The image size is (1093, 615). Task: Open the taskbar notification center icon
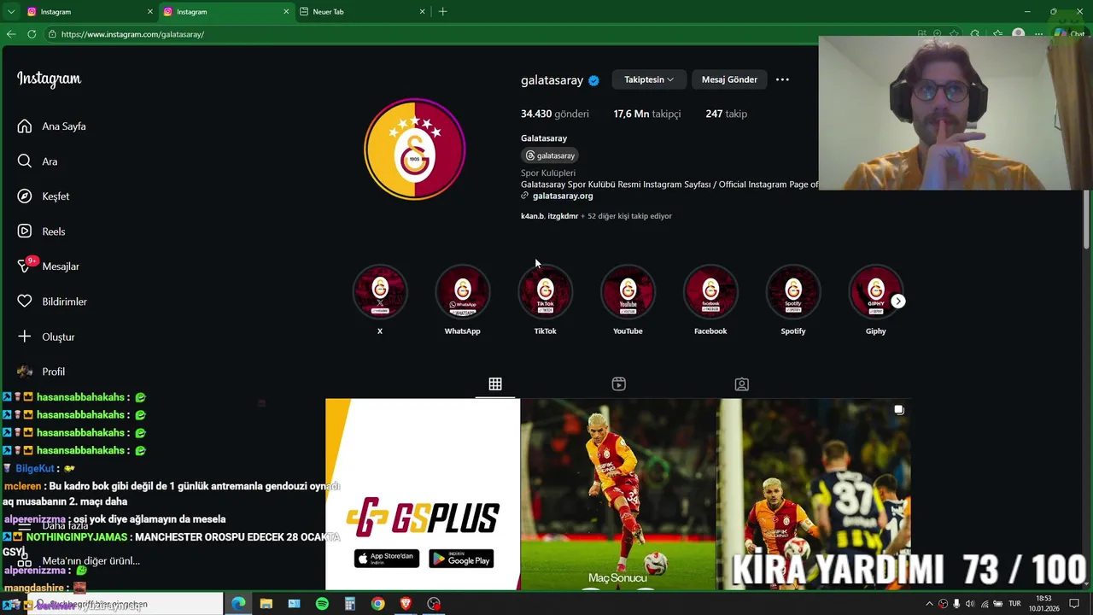[x=1074, y=604]
